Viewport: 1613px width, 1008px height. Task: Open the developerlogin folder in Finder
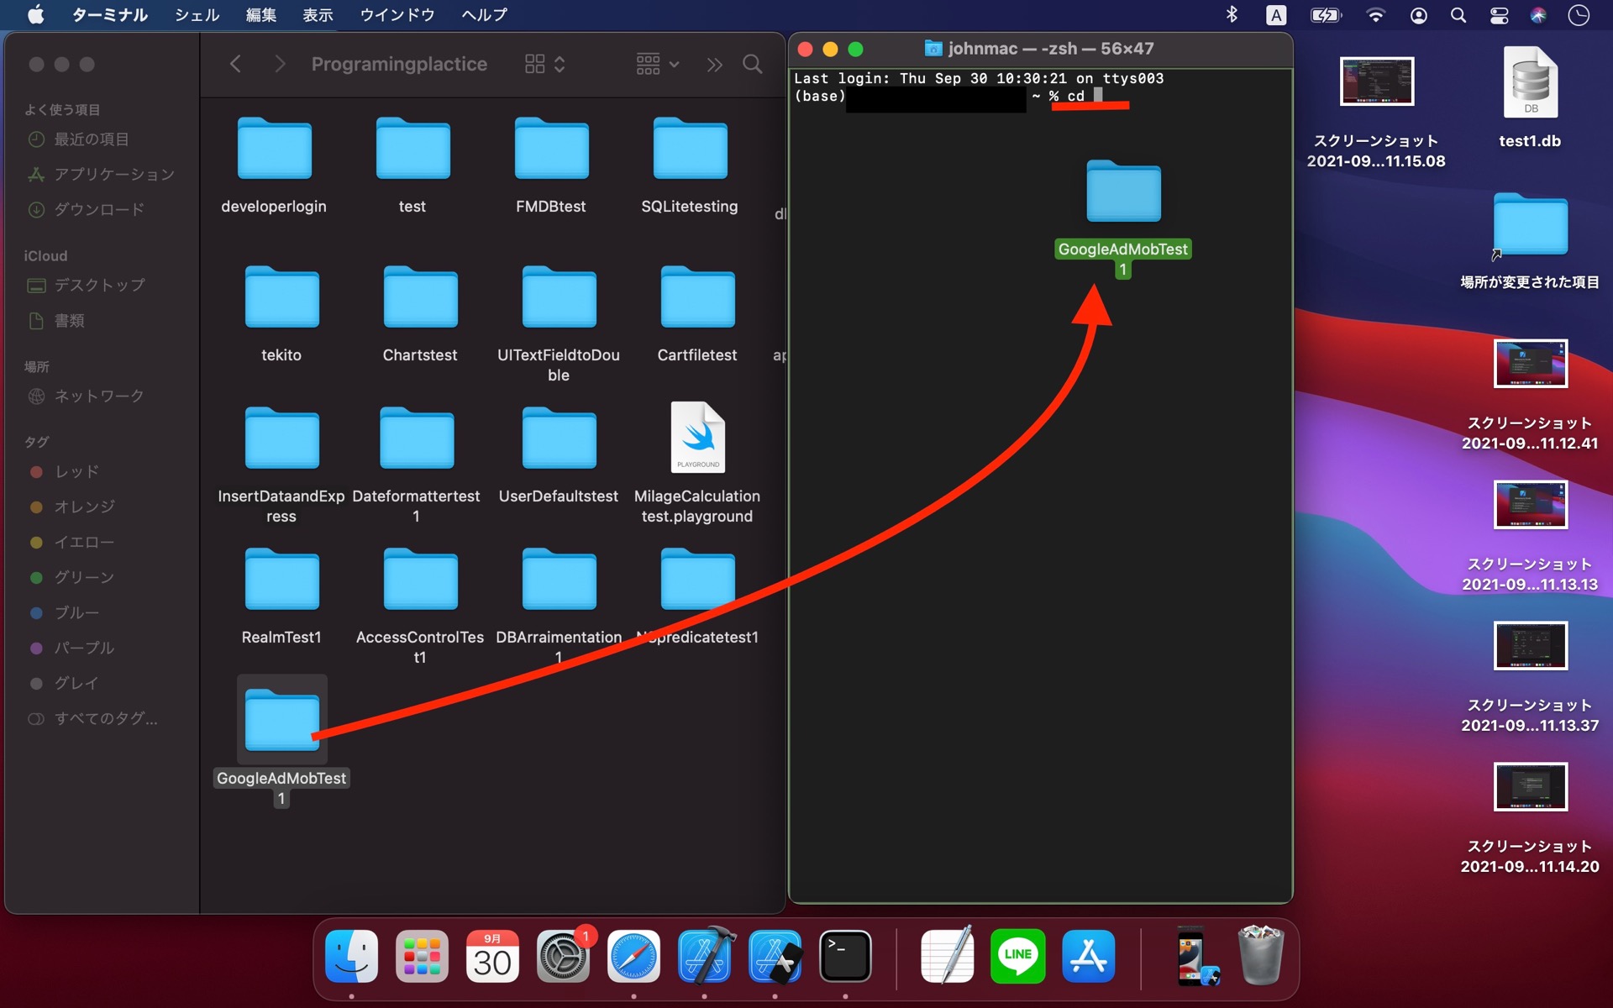coord(274,149)
